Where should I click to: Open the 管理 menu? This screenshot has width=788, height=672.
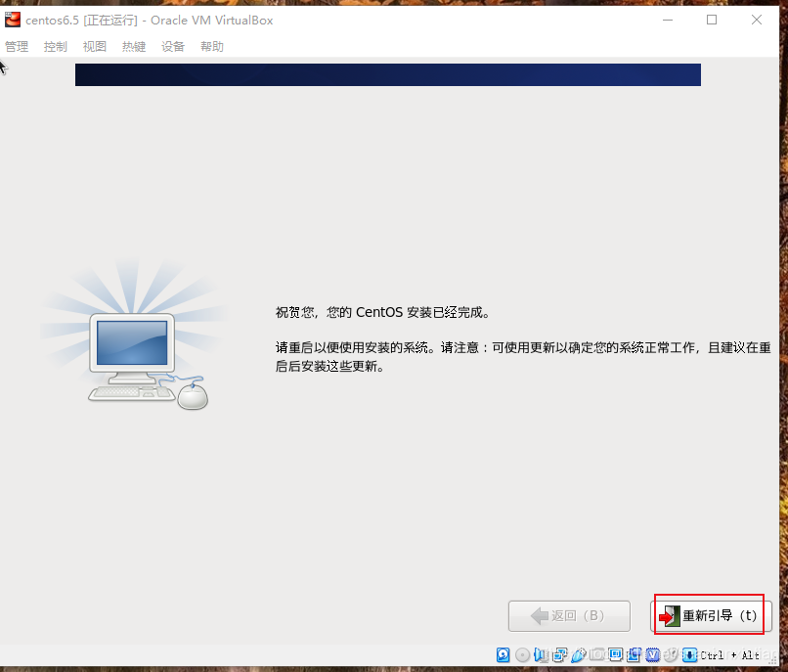pyautogui.click(x=17, y=47)
